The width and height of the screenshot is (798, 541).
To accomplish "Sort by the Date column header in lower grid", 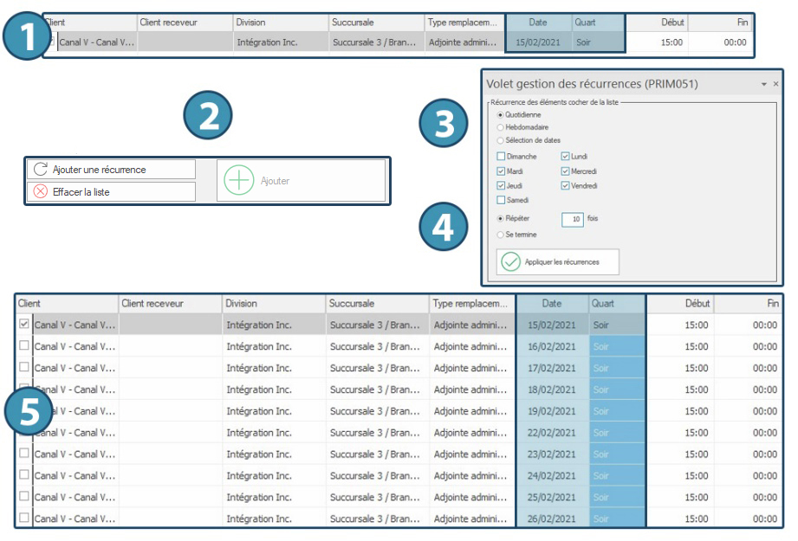I will (552, 304).
